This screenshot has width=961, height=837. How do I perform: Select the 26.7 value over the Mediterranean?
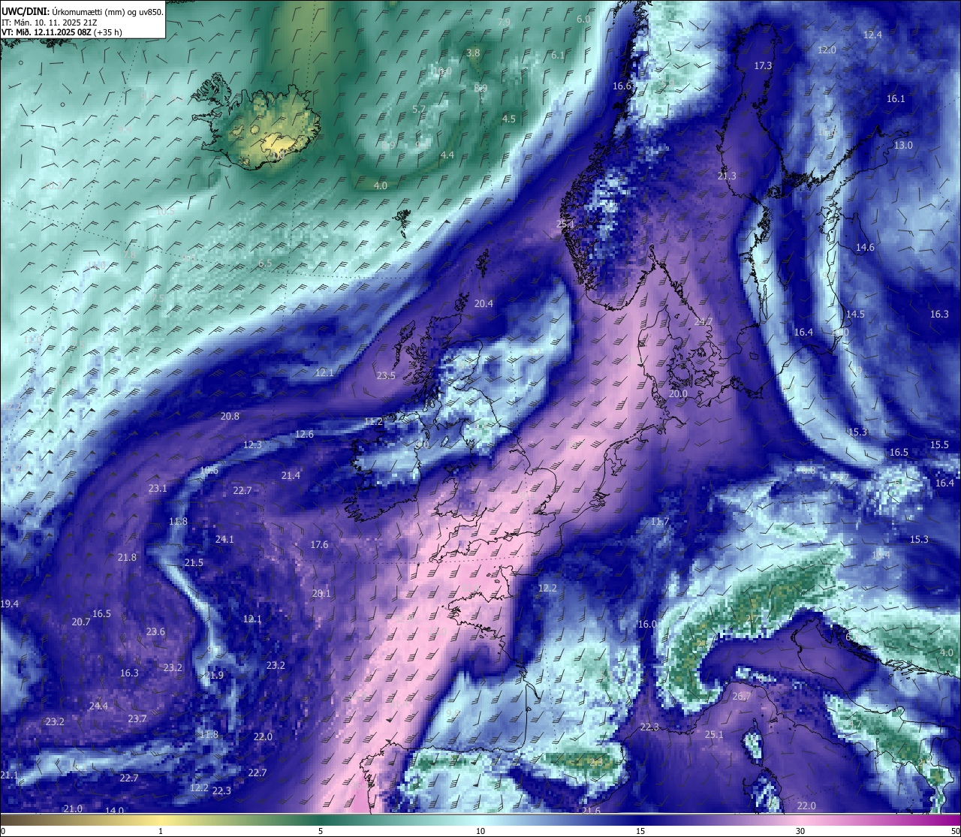point(741,696)
